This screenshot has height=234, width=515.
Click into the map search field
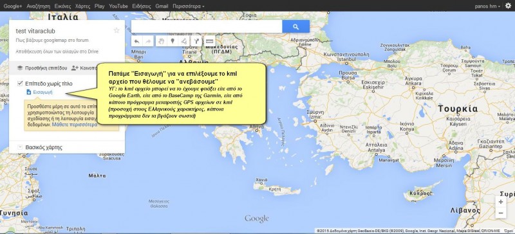click(207, 26)
